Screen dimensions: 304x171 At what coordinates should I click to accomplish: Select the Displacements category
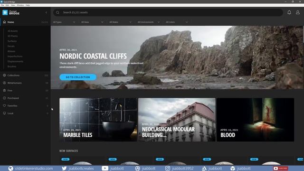pos(15,61)
